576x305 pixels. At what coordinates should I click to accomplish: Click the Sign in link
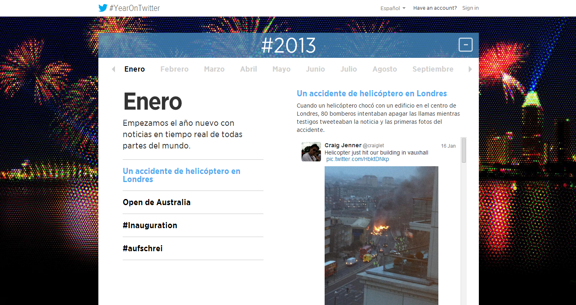tap(470, 8)
